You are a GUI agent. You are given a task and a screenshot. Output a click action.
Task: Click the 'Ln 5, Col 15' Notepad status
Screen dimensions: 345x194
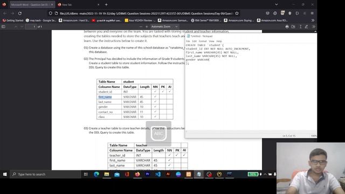(289, 136)
